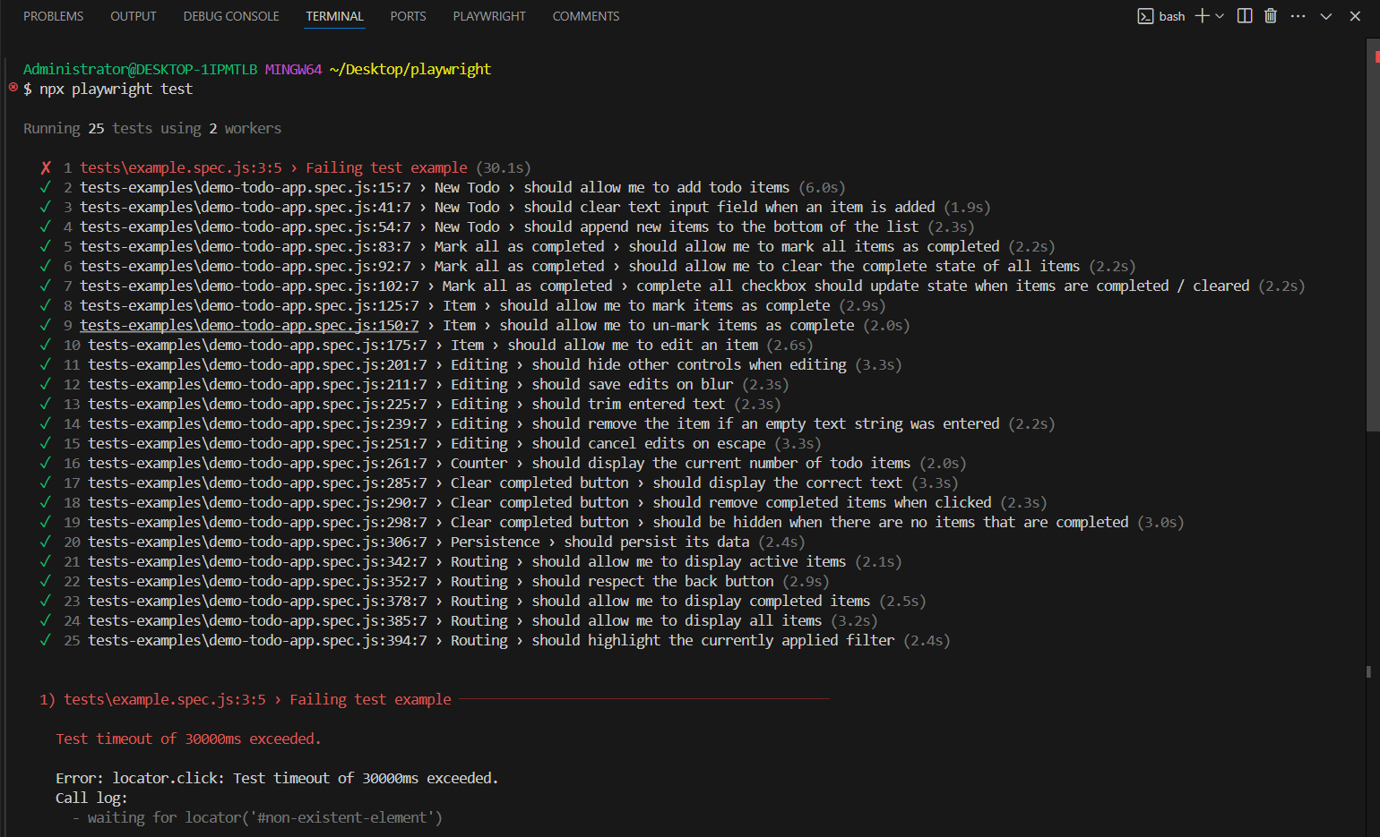Switch to the PORTS tab
The height and width of the screenshot is (837, 1380).
tap(408, 16)
